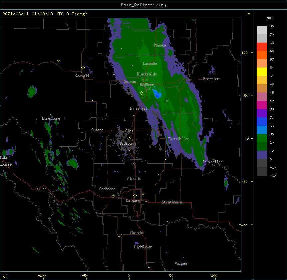Click the Calgary city label
Image resolution: width=287 pixels, height=280 pixels.
133,201
